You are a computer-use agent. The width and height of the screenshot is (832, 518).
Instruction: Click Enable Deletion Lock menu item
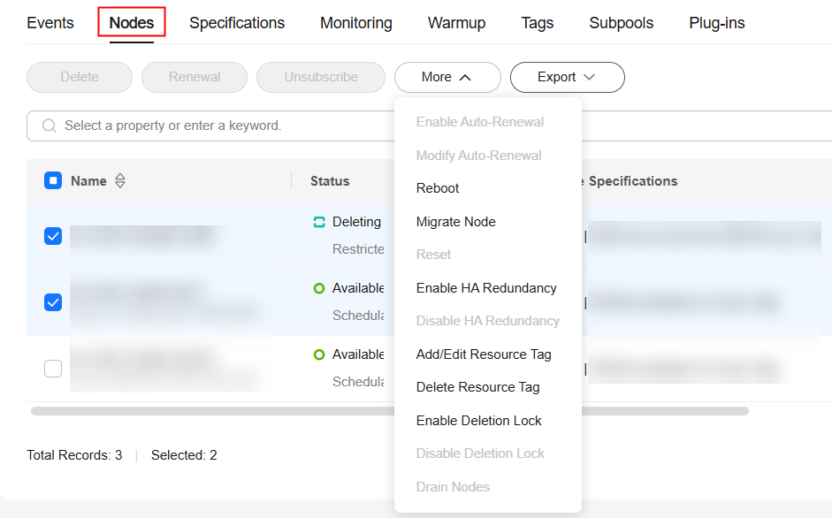(478, 421)
